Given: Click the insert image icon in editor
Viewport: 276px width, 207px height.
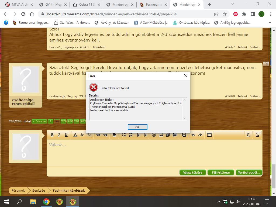Looking at the screenshot, I should (x=161, y=135).
